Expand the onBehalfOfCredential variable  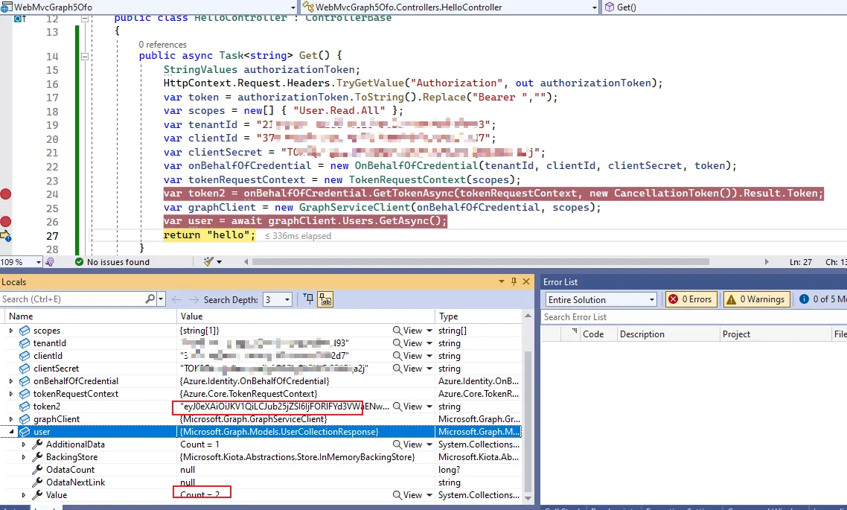pos(11,381)
